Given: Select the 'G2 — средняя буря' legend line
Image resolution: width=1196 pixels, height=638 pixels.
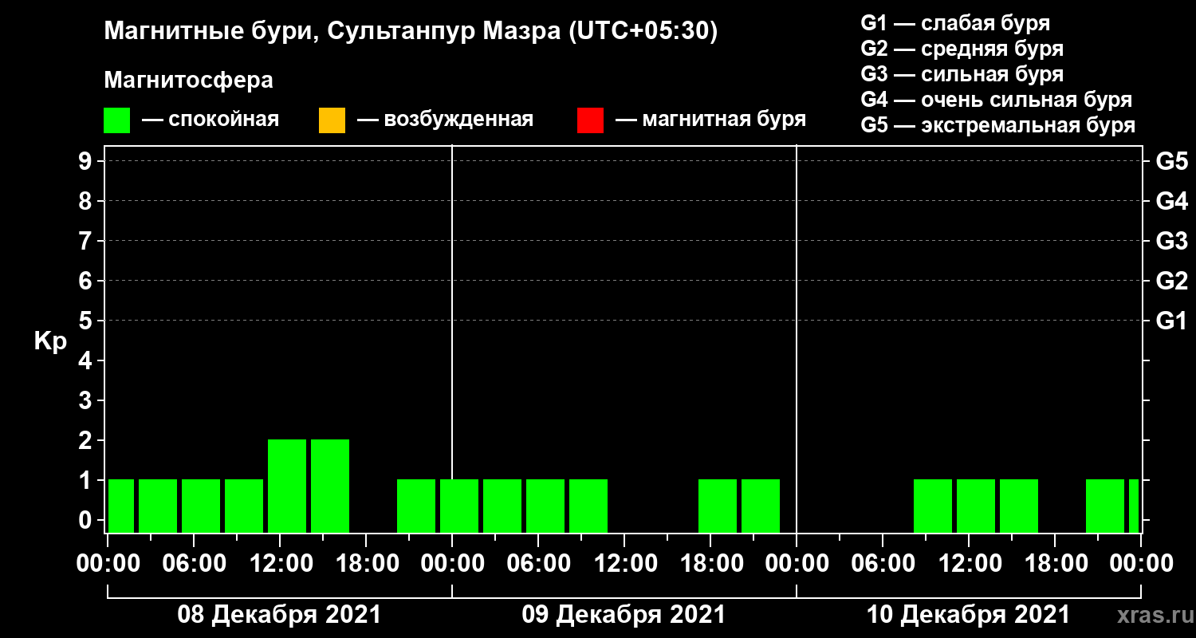Looking at the screenshot, I should (962, 49).
